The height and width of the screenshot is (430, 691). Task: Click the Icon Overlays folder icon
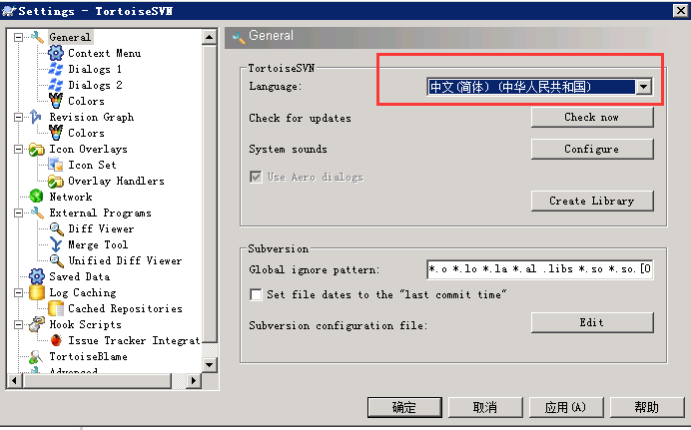[x=37, y=150]
